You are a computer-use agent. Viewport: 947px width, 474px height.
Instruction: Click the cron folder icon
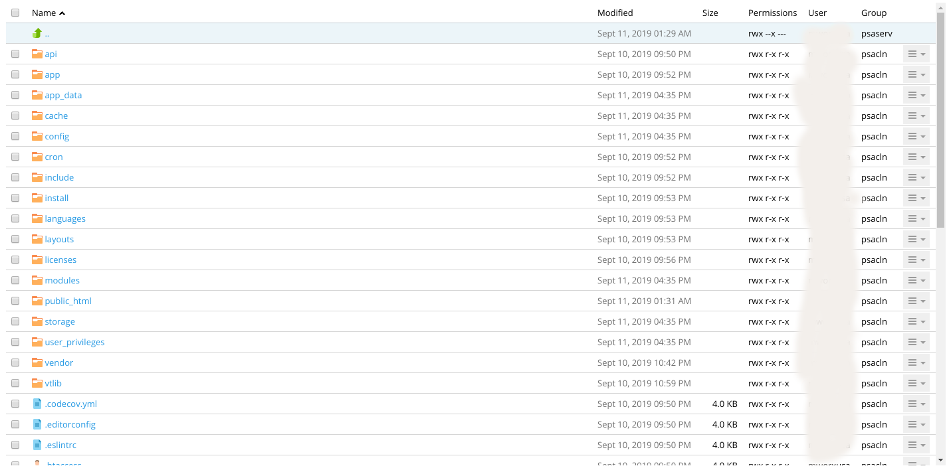tap(37, 157)
